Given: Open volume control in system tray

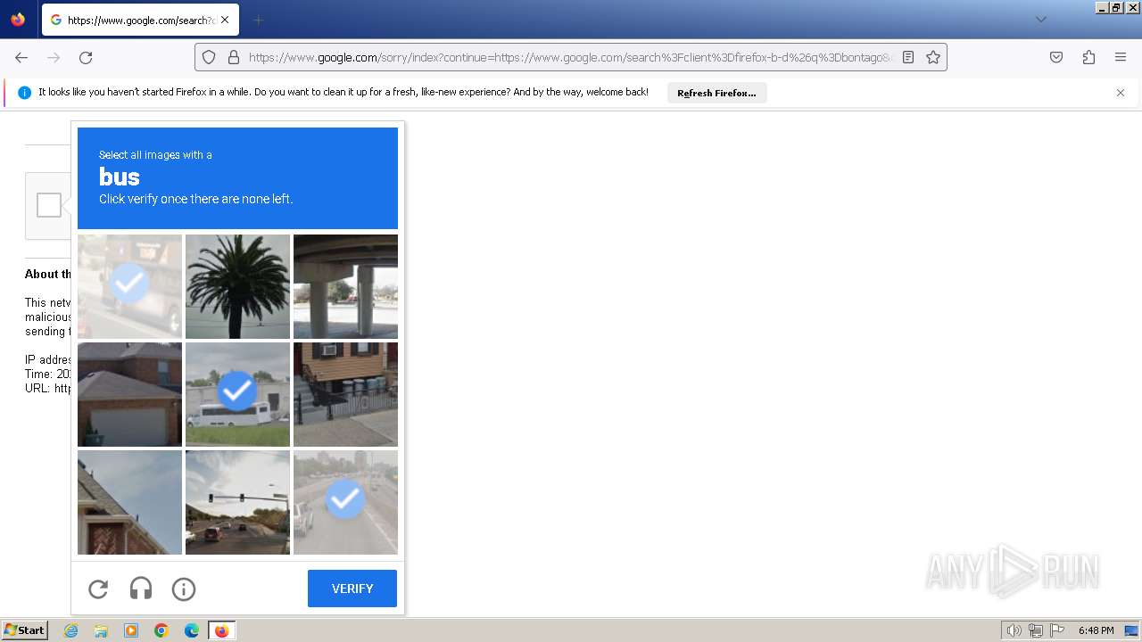Looking at the screenshot, I should [1014, 630].
